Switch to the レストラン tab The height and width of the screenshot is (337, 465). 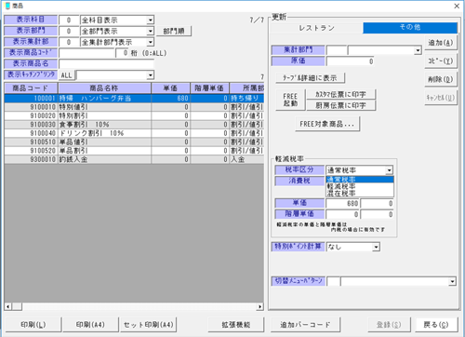(316, 28)
